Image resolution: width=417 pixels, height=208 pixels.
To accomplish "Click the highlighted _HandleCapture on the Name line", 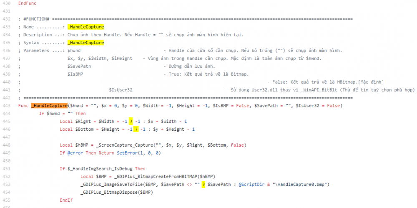I will [x=85, y=27].
